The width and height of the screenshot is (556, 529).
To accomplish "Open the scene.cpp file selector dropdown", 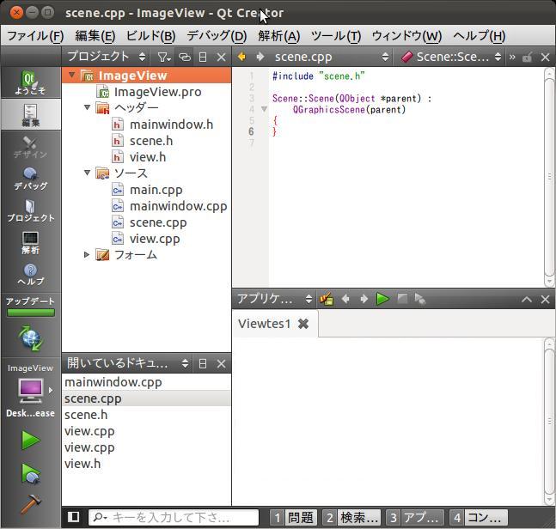I will click(x=331, y=57).
